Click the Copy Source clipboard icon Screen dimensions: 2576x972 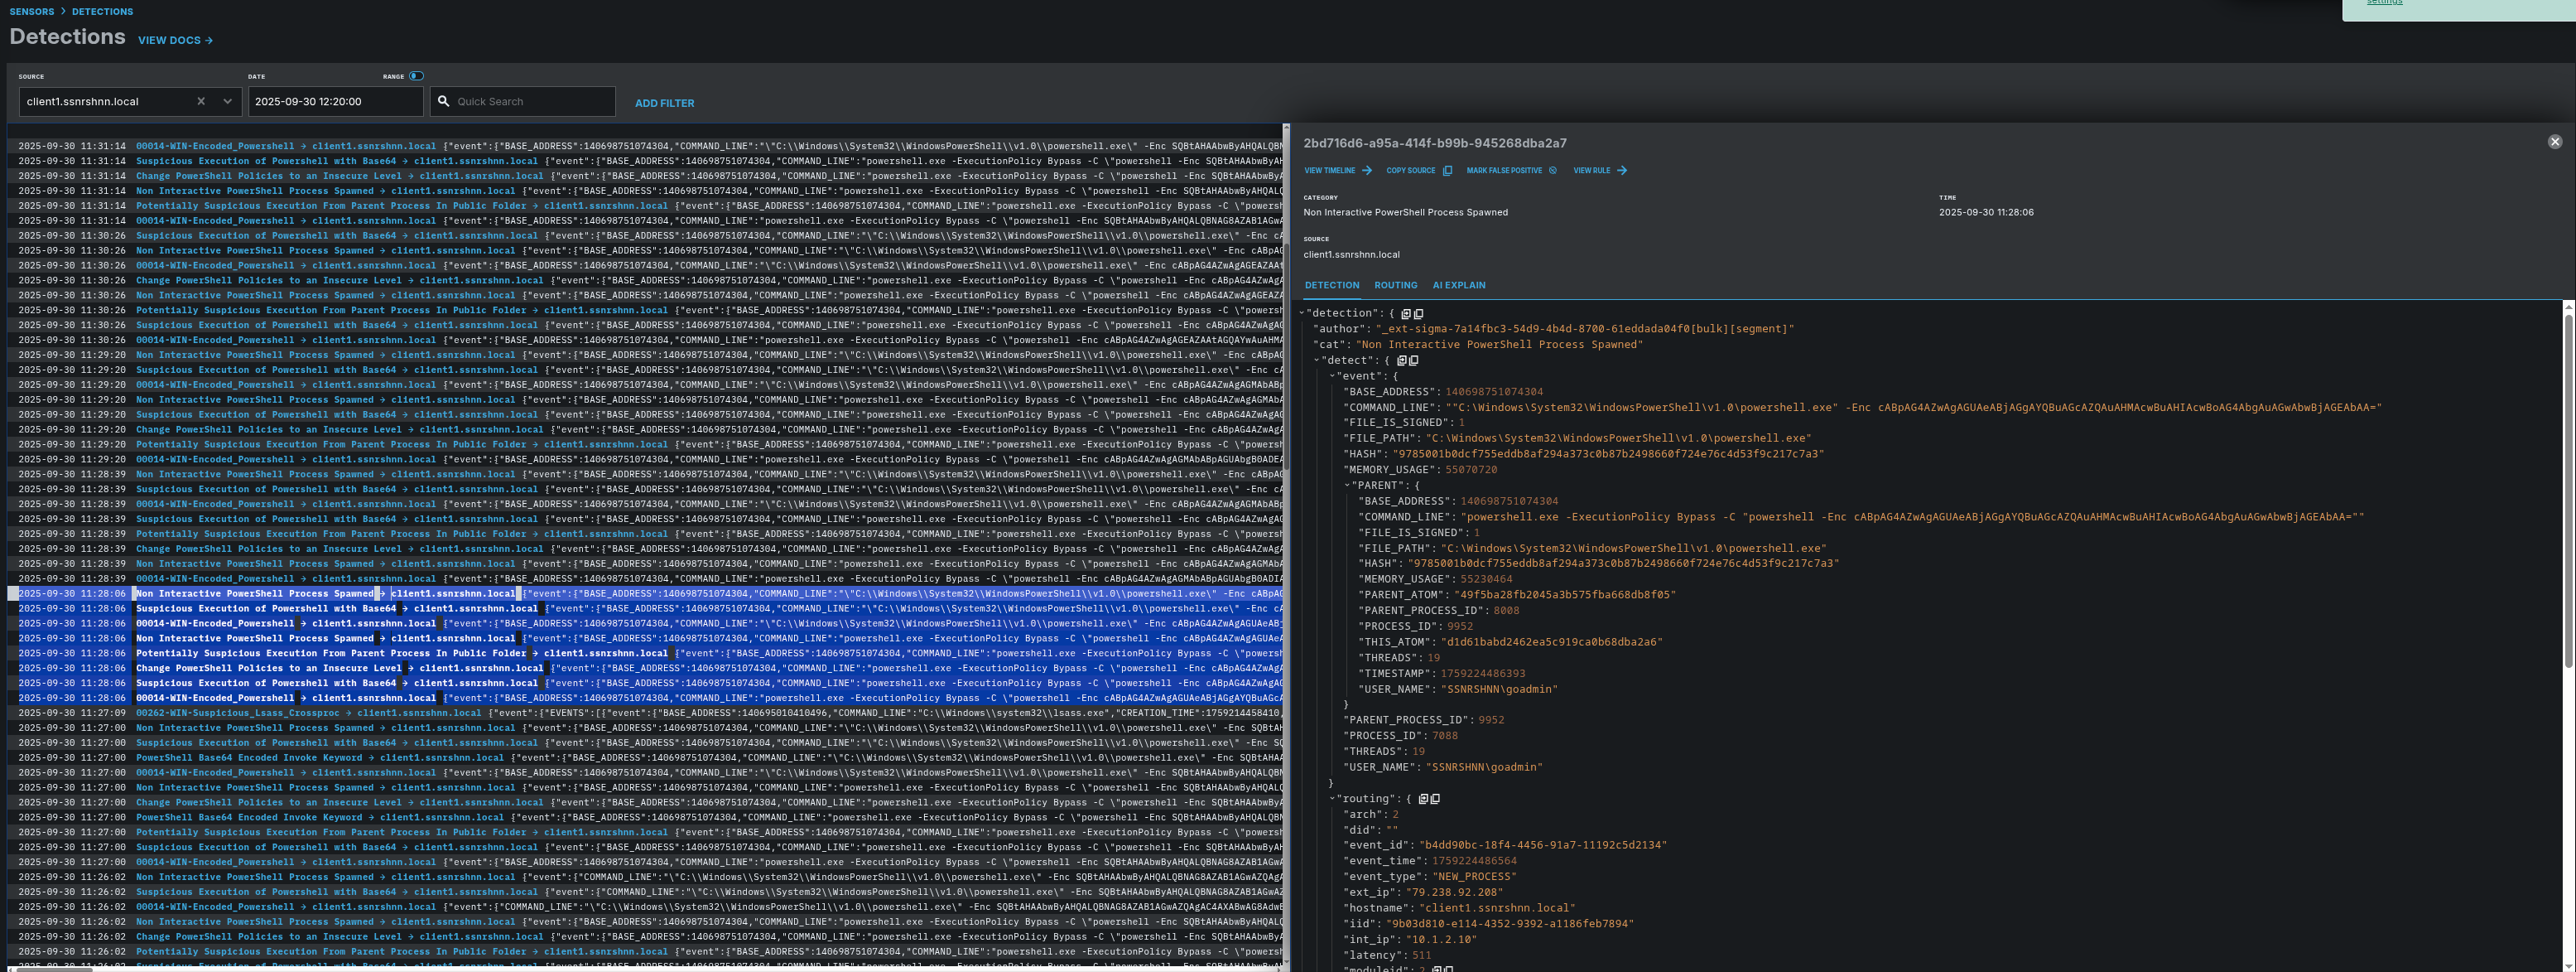(x=1447, y=172)
